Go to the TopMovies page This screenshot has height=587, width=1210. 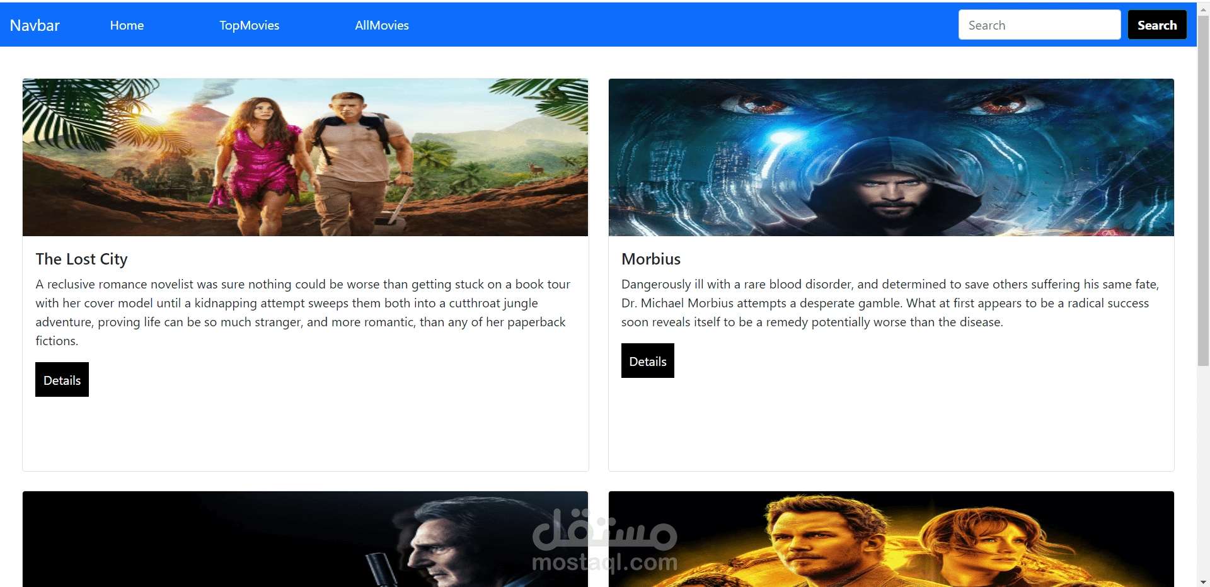click(x=249, y=25)
